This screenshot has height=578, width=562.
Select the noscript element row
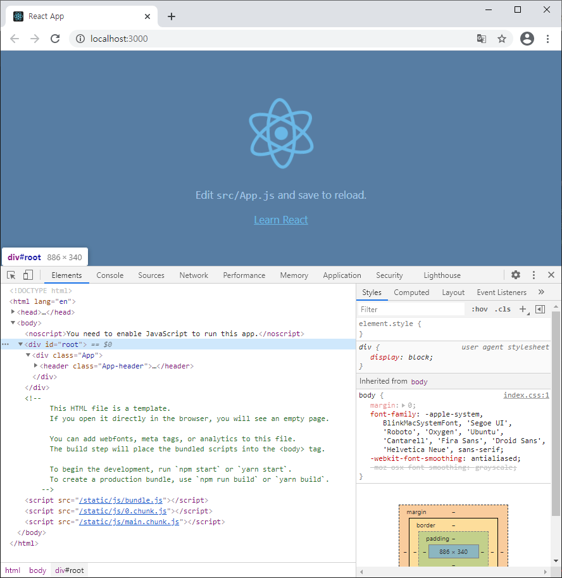[x=165, y=334]
